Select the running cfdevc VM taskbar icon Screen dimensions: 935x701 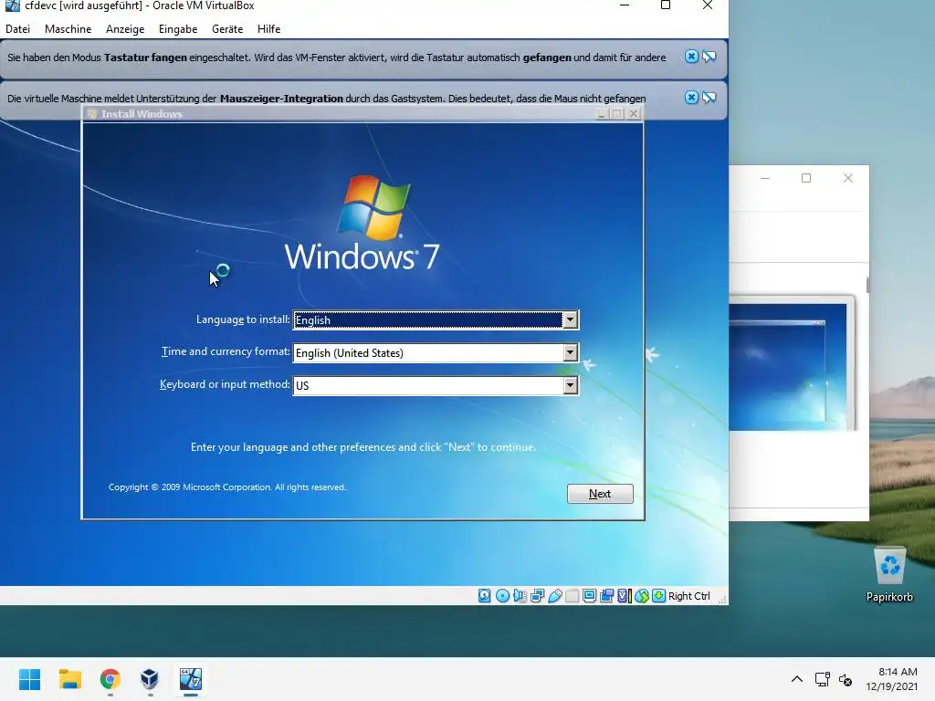(191, 679)
